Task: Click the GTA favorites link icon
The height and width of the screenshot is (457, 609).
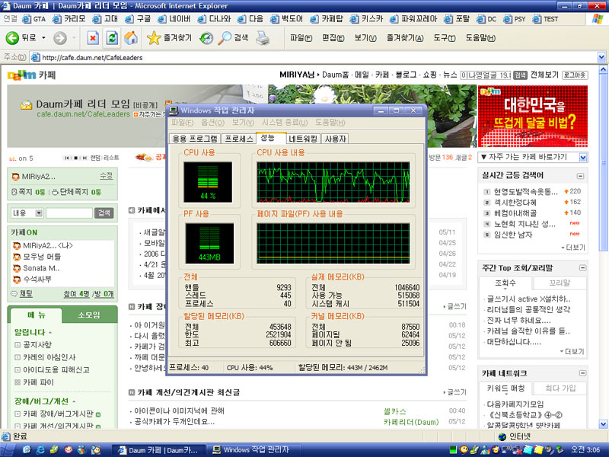Action: click(27, 18)
